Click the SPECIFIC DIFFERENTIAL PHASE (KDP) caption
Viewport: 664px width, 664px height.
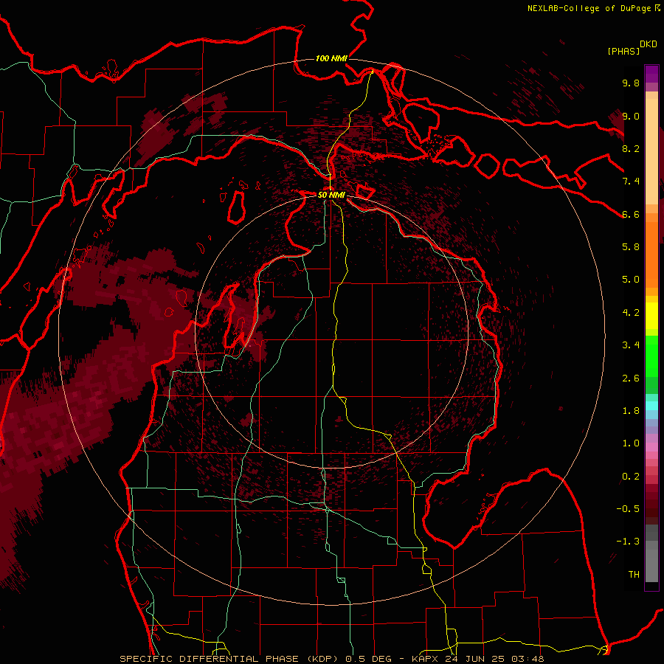click(x=231, y=659)
